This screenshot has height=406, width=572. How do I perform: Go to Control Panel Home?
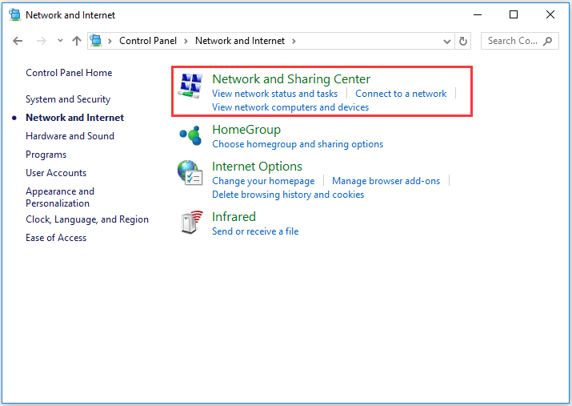point(69,73)
